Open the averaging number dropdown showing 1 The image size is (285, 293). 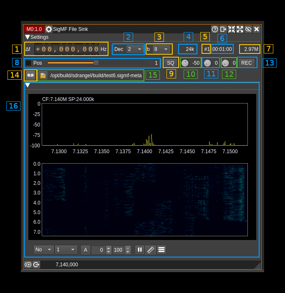[x=66, y=250]
